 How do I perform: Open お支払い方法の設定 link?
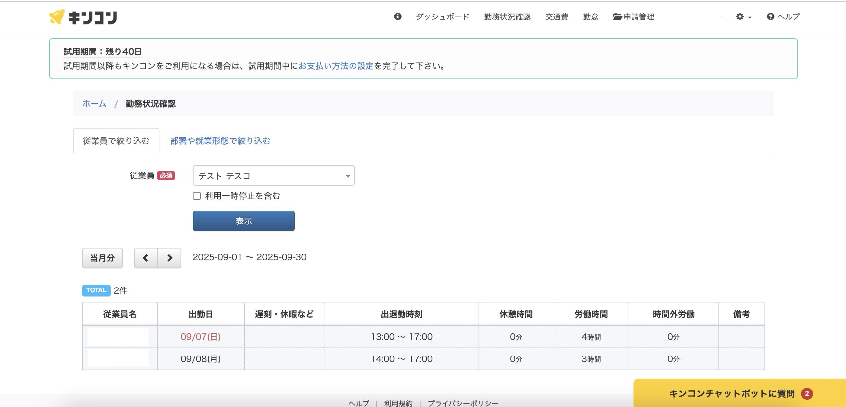pos(336,66)
